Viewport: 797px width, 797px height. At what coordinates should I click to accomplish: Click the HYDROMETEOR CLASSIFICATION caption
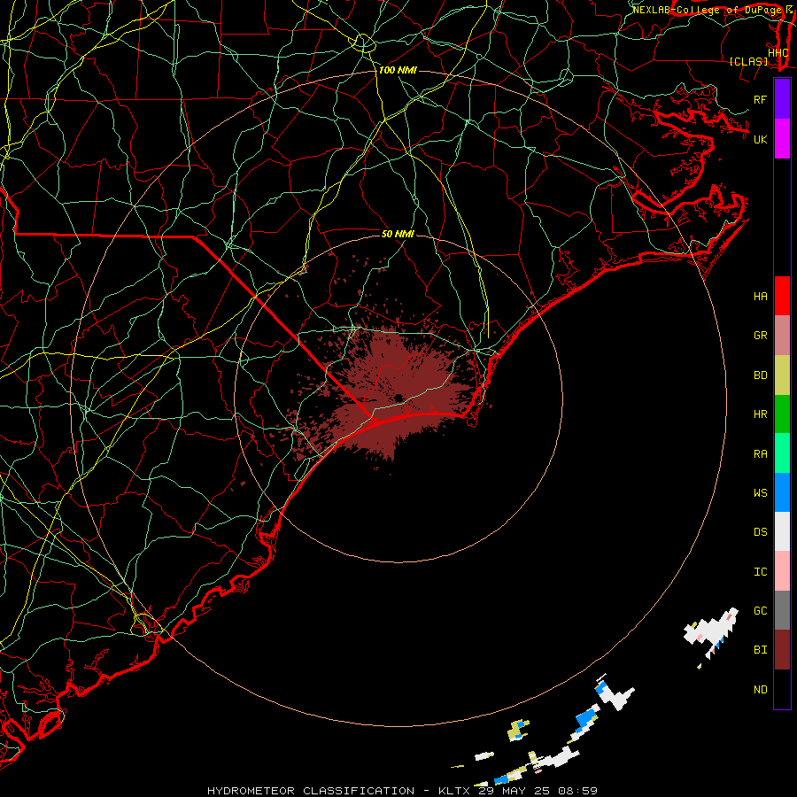tap(311, 791)
